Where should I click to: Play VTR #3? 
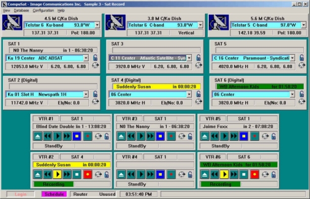(x=141, y=136)
